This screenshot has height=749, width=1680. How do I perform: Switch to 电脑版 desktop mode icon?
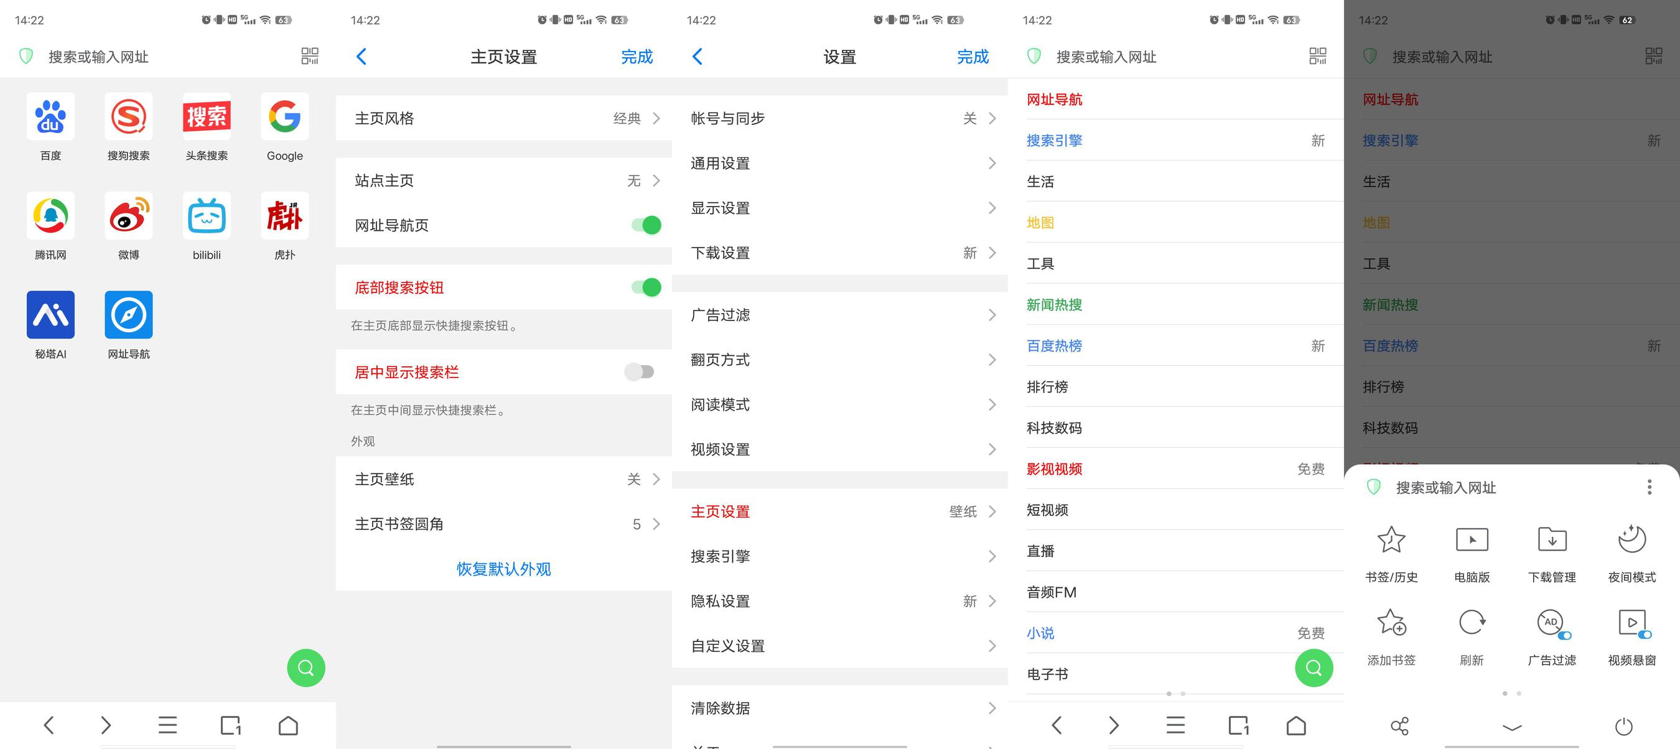tap(1472, 540)
